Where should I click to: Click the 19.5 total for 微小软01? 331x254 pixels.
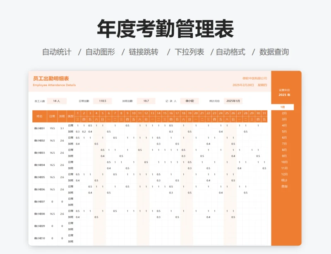(x=52, y=128)
